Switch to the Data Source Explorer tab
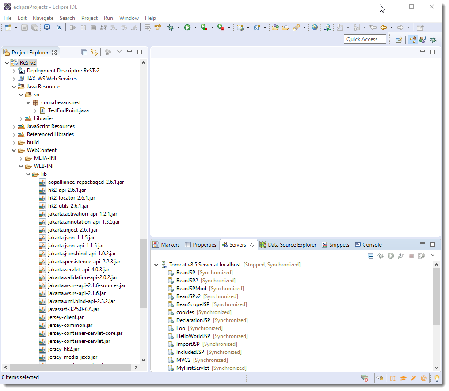 [288, 245]
